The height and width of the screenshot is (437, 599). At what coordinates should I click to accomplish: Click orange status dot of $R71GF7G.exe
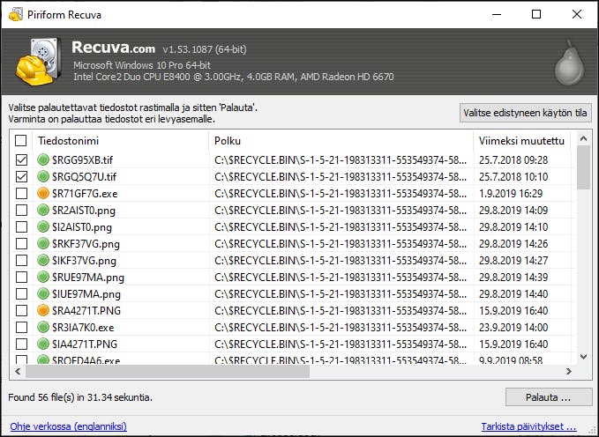click(x=43, y=194)
